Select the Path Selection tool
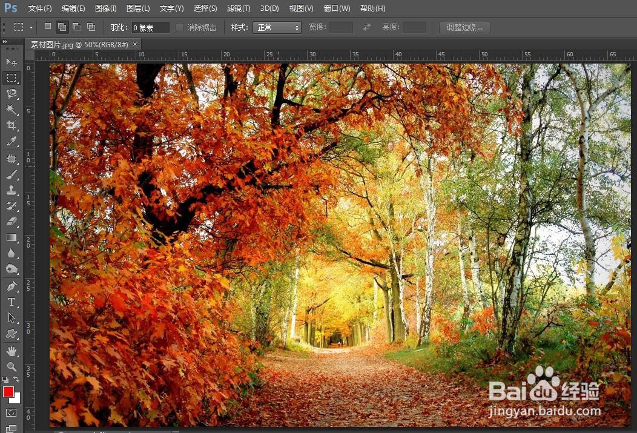 [x=12, y=318]
